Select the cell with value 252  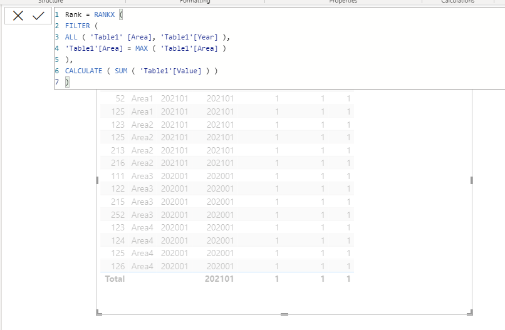[x=118, y=215]
